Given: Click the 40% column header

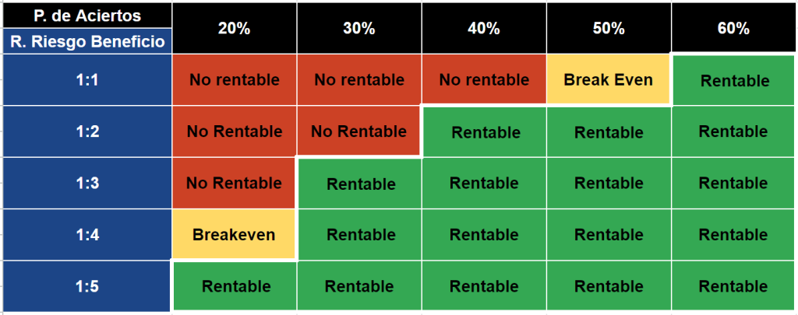Looking at the screenshot, I should pyautogui.click(x=484, y=28).
